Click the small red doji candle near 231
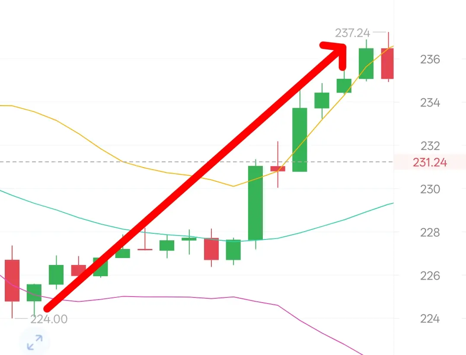The image size is (466, 355). pyautogui.click(x=278, y=169)
